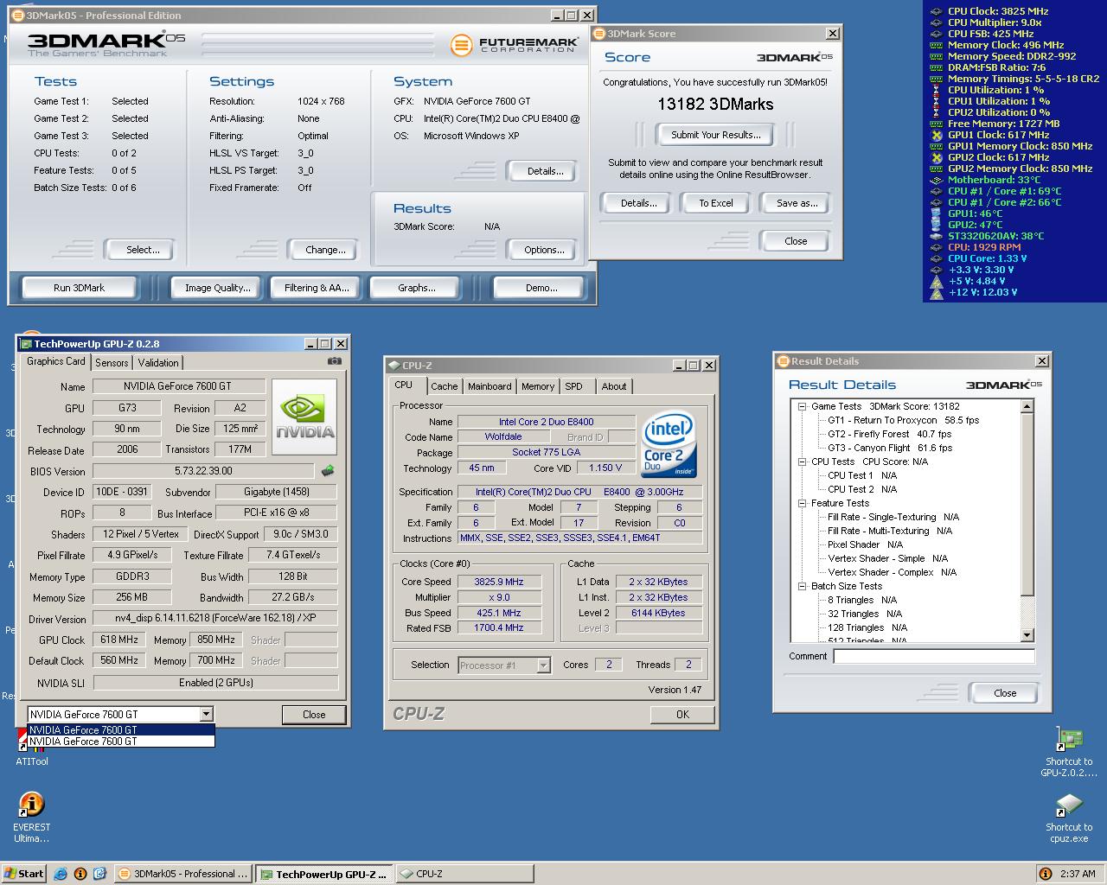
Task: Open the Shortcut to GPU-Z desktop icon
Action: (x=1069, y=752)
